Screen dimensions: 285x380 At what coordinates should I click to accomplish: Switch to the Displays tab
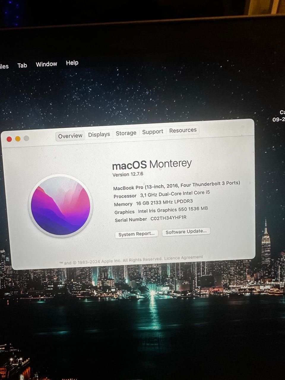99,134
